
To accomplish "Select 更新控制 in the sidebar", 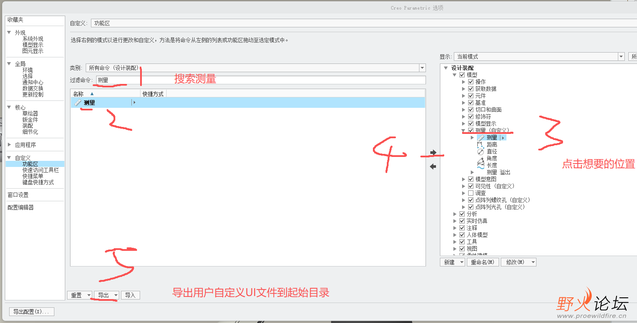I will (x=33, y=94).
